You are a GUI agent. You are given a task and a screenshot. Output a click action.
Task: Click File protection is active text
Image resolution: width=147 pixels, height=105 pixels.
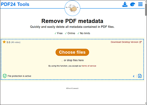click(x=19, y=76)
